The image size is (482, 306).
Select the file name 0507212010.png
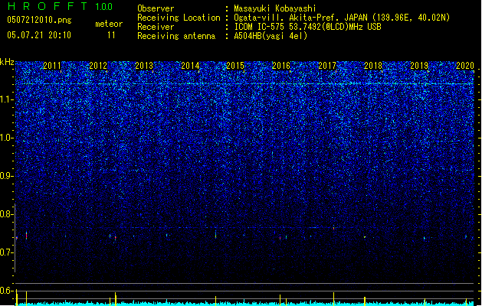tap(39, 20)
